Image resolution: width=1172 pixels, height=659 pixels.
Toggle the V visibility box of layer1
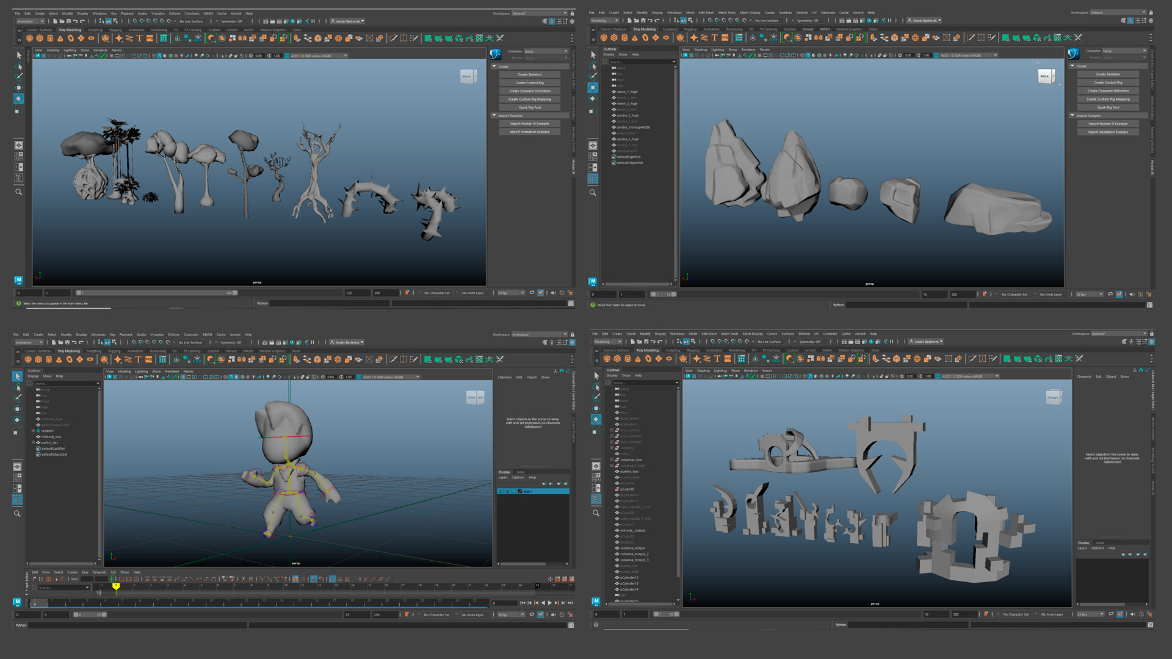coord(501,491)
